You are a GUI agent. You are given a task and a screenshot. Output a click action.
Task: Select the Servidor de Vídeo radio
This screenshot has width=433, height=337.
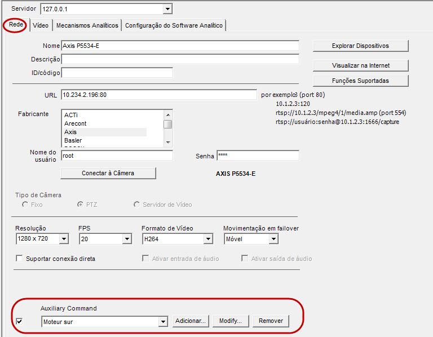click(x=136, y=205)
